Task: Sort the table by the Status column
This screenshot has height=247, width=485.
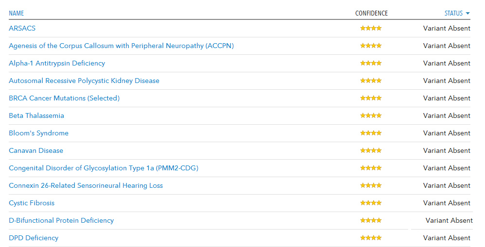Action: pos(453,13)
